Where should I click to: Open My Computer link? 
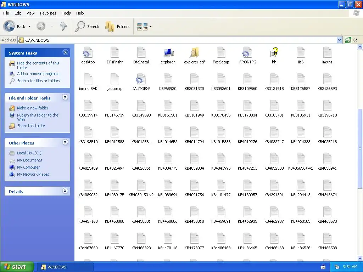coord(28,167)
